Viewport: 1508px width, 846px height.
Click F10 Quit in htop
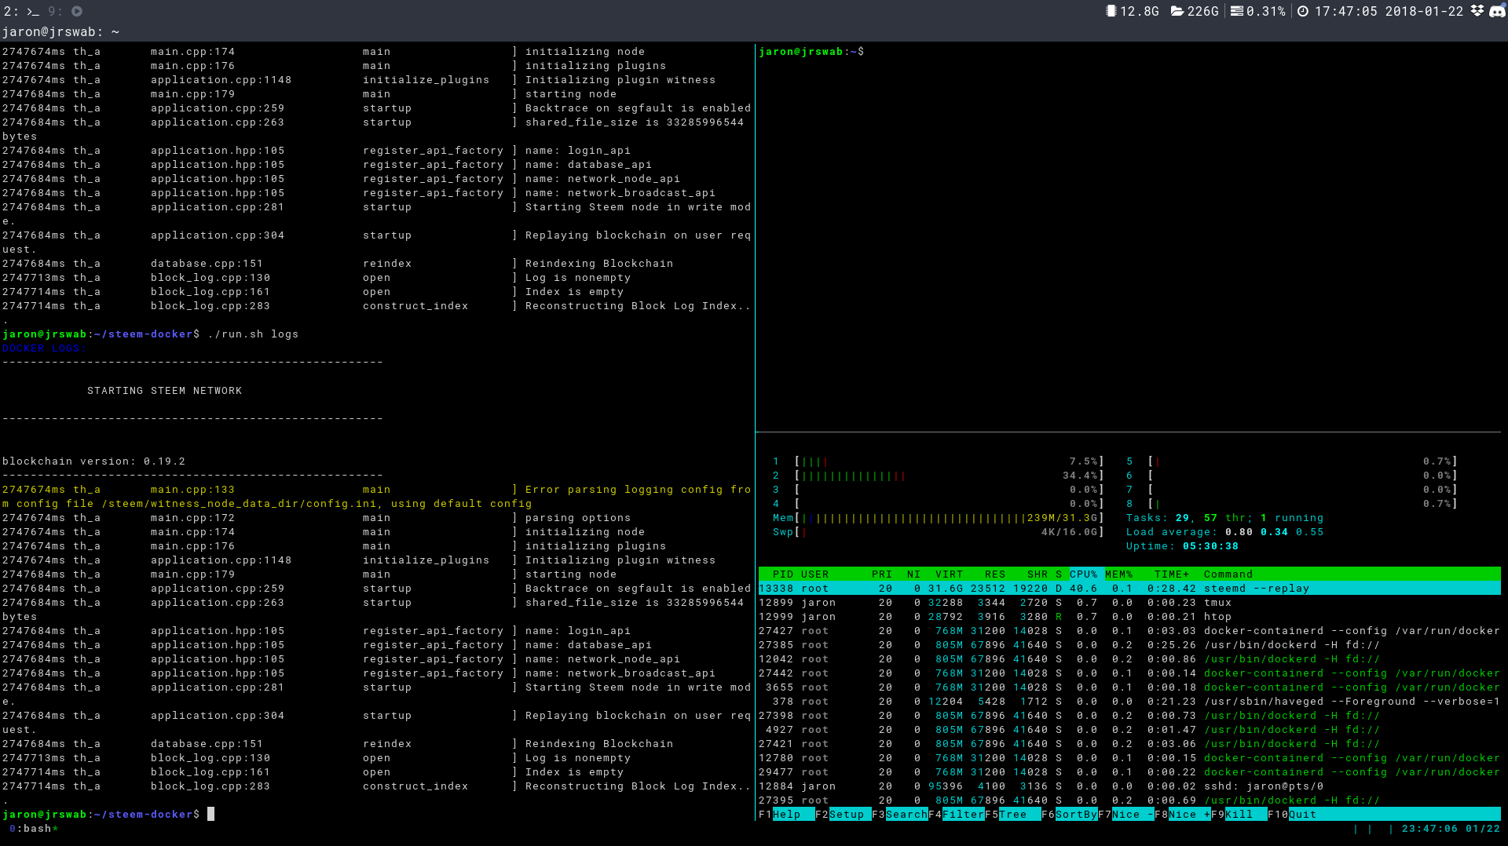[x=1292, y=814]
